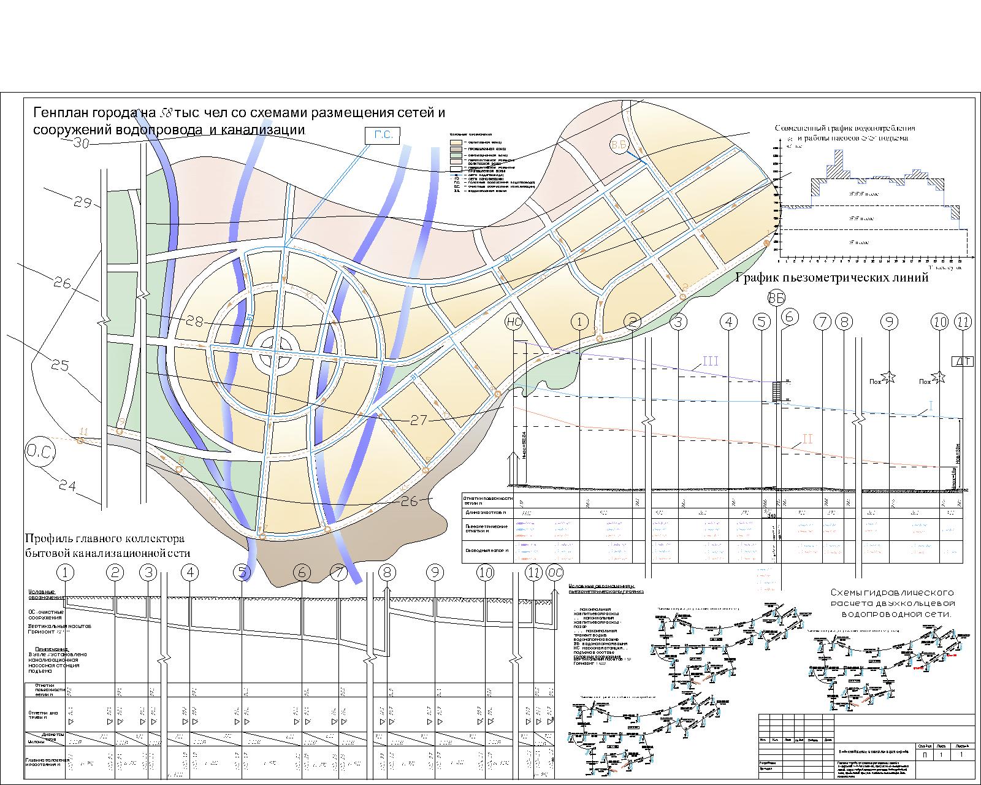Viewport: 981px width, 785px height.
Task: Click node circle 6 on the piezometric graph
Action: [x=790, y=316]
